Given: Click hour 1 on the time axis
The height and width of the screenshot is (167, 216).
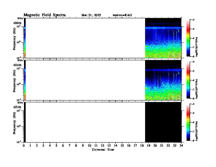Looking at the screenshot, I should tap(30, 146).
